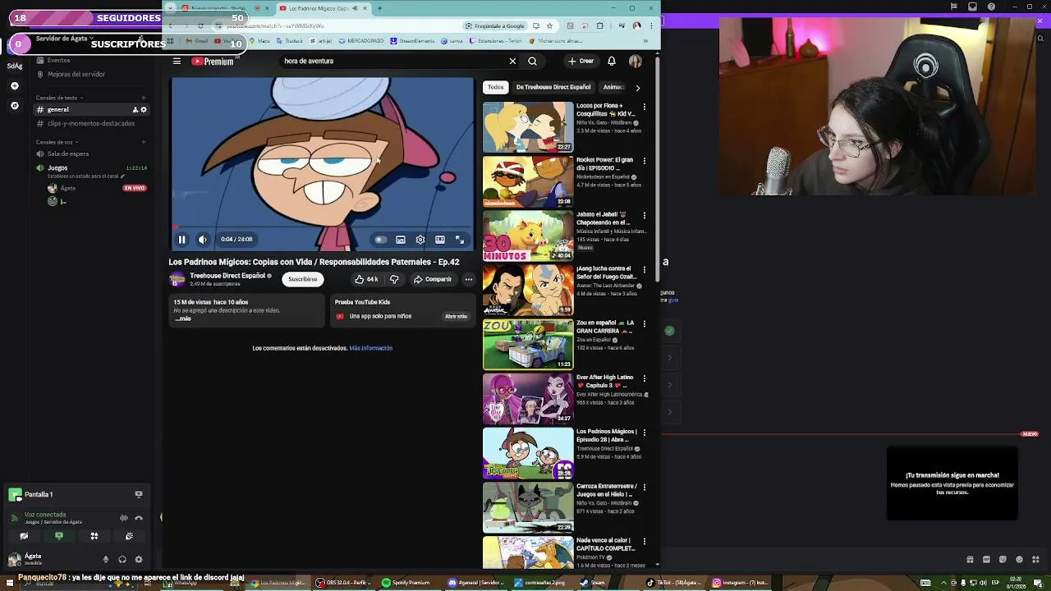The image size is (1051, 591).
Task: Switch to theater mode in the player
Action: pos(440,240)
